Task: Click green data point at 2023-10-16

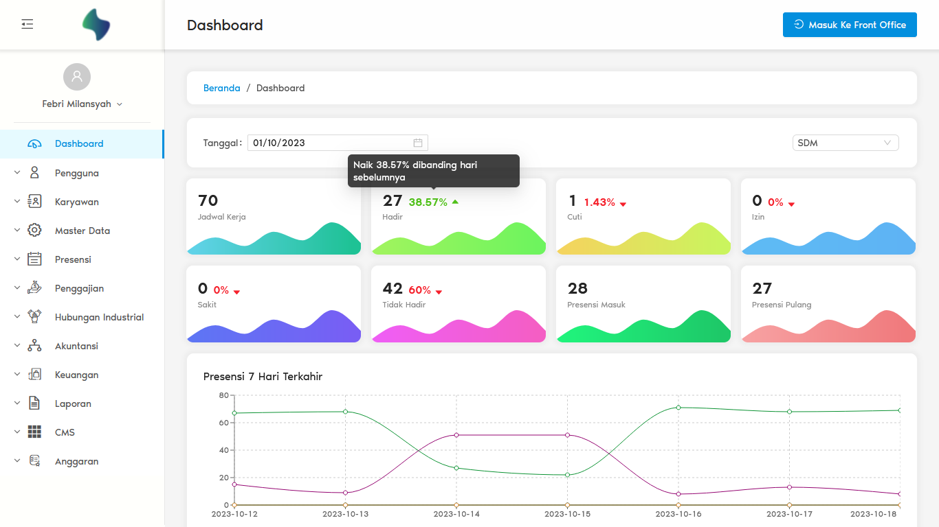Action: 678,408
